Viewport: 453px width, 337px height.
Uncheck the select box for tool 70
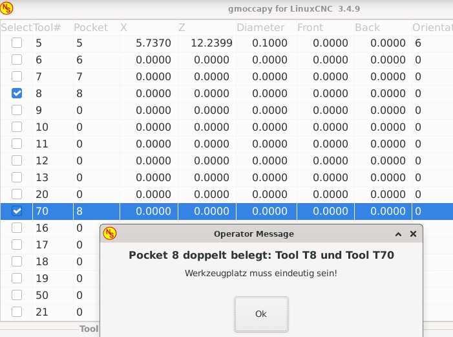[x=17, y=211]
